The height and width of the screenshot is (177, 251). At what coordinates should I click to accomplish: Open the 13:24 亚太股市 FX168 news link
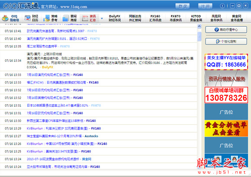click(x=57, y=167)
